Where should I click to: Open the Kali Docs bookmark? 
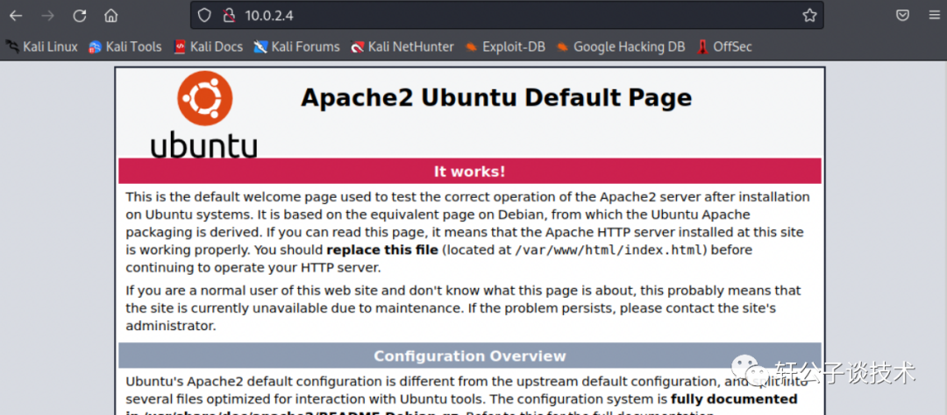pyautogui.click(x=208, y=46)
